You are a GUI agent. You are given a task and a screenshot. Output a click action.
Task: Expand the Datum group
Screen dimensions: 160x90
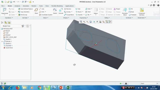pos(45,18)
